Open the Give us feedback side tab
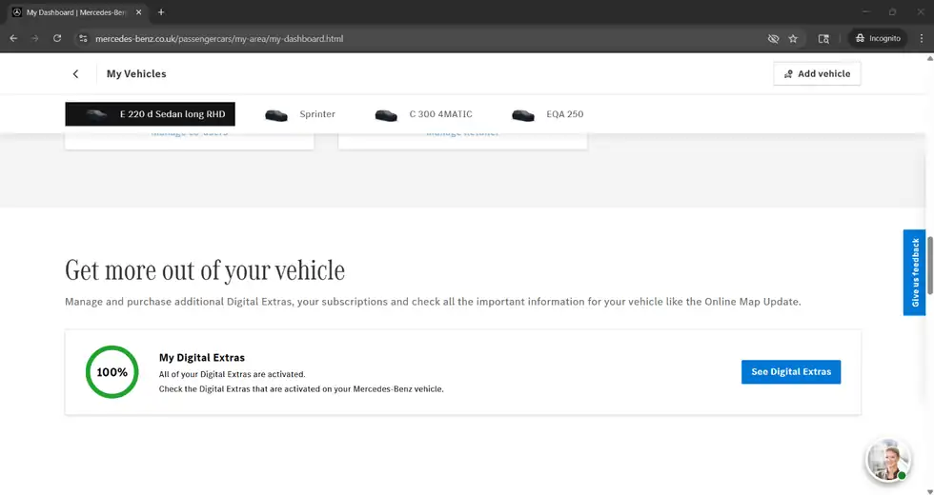Viewport: 934px width, 495px height. point(914,272)
